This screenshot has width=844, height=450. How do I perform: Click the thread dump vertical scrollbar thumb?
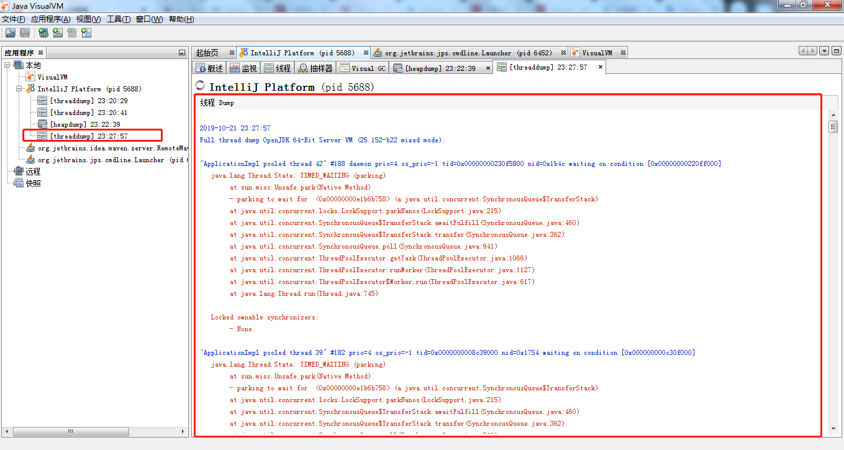click(x=833, y=127)
